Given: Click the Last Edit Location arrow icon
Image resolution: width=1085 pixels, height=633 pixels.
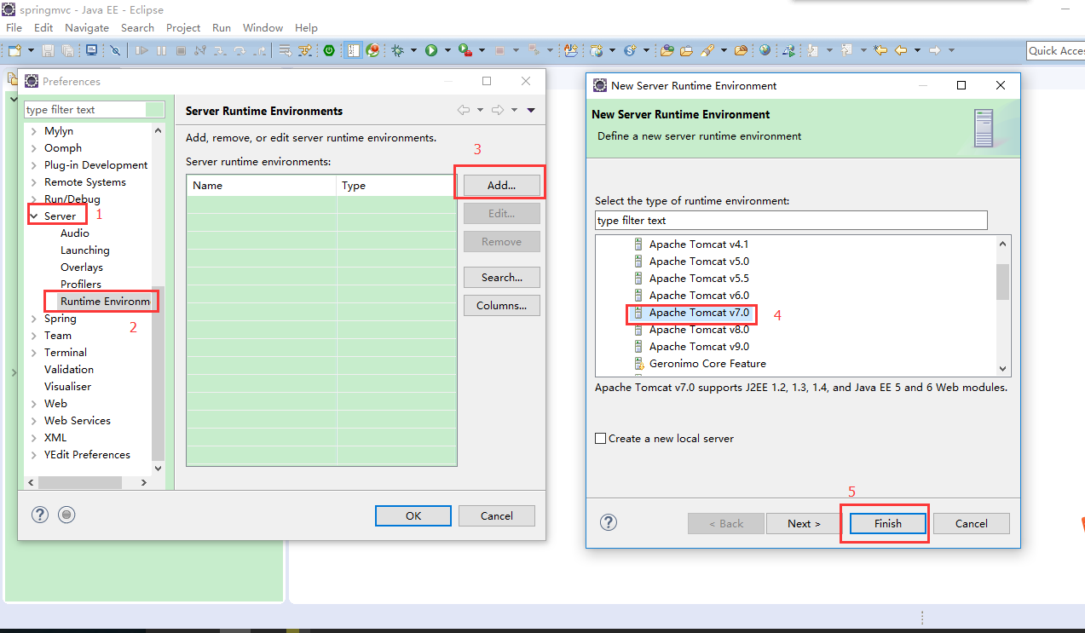Looking at the screenshot, I should coord(880,50).
